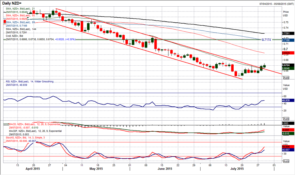Select the 144-period SMA legend entry
295x175 pixels.
(x=21, y=29)
